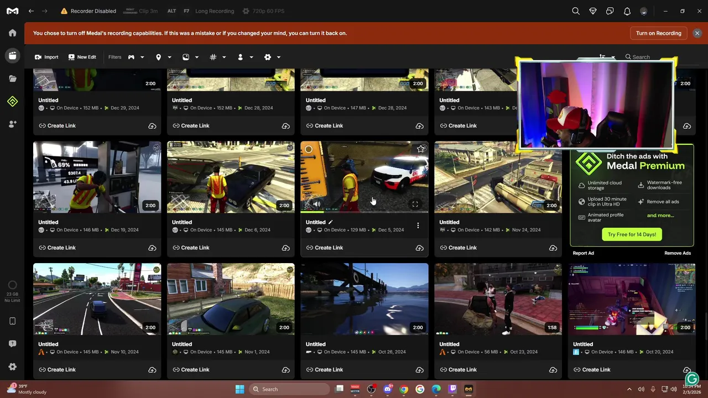Open the profile avatar in title bar
Image resolution: width=708 pixels, height=398 pixels.
coord(644,11)
